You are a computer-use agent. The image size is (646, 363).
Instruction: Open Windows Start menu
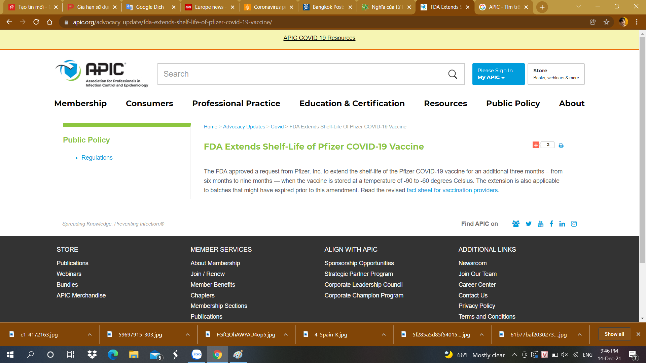coord(10,355)
